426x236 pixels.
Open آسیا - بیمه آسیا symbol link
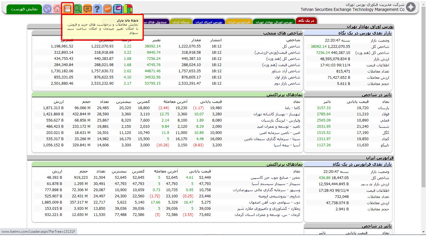(287, 145)
